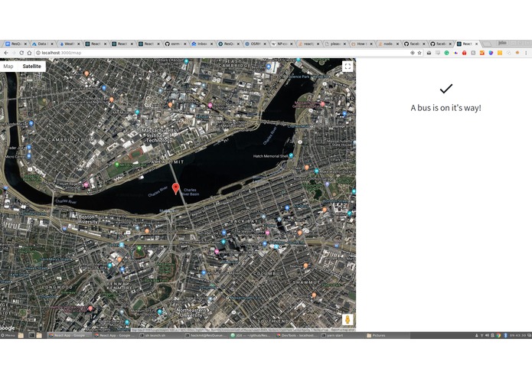Click the Bluetooth icon in system tray
The image size is (532, 378).
pyautogui.click(x=505, y=335)
